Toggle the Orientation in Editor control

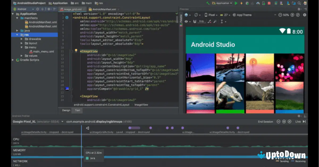[x=196, y=15]
